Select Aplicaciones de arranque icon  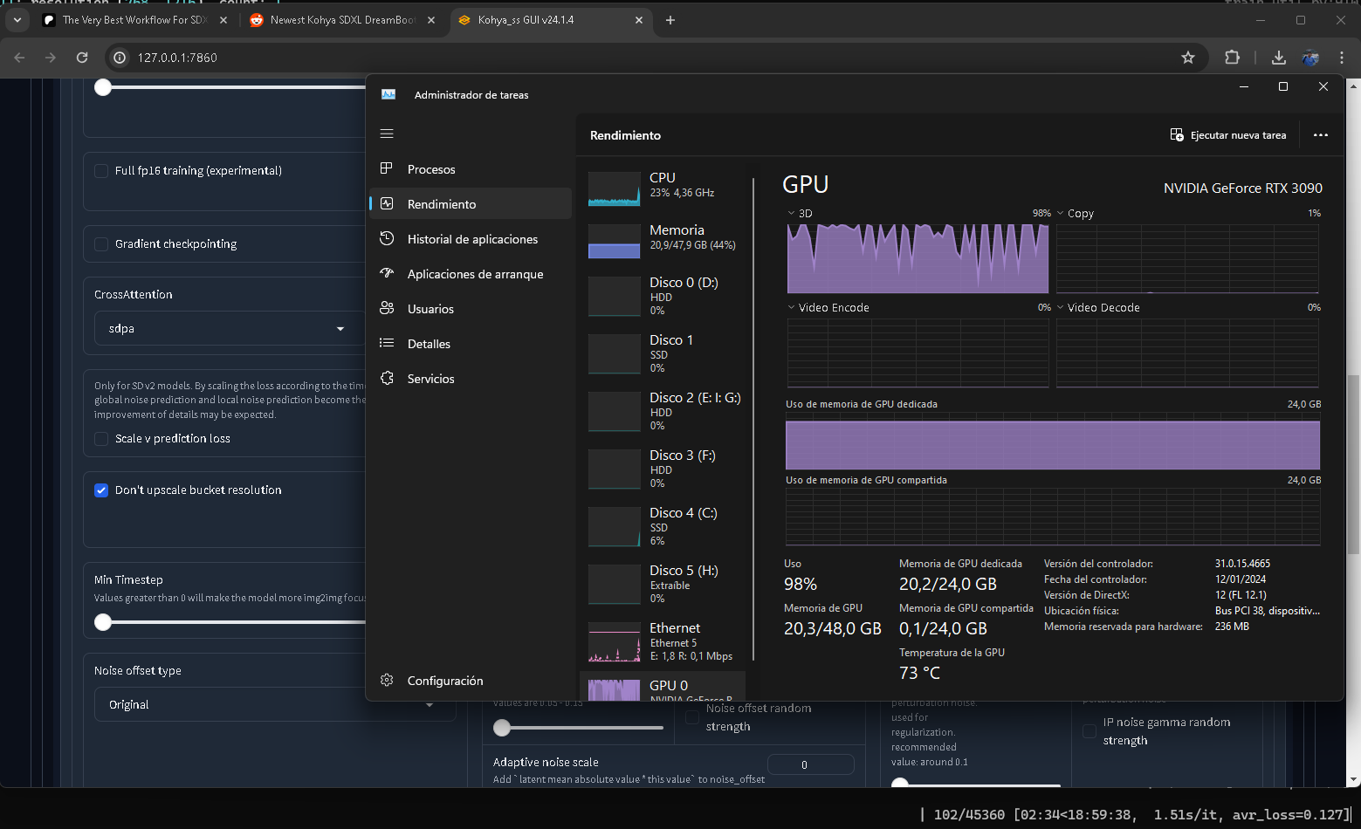(x=387, y=273)
